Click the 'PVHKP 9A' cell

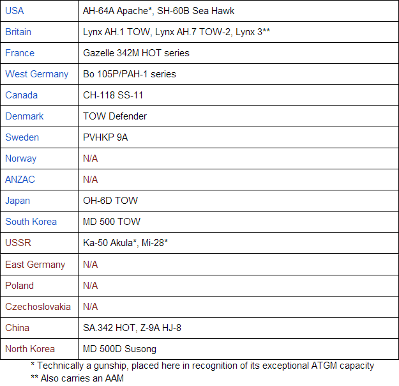pos(238,137)
